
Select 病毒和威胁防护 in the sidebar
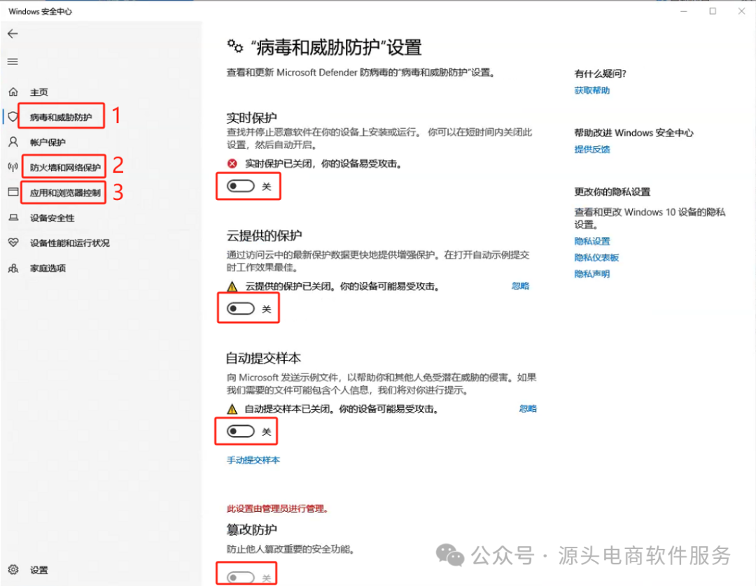tap(62, 115)
